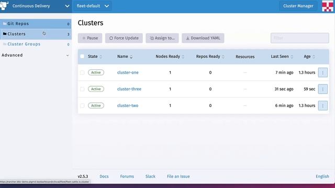Open actions menu for cluster-one

click(x=322, y=73)
